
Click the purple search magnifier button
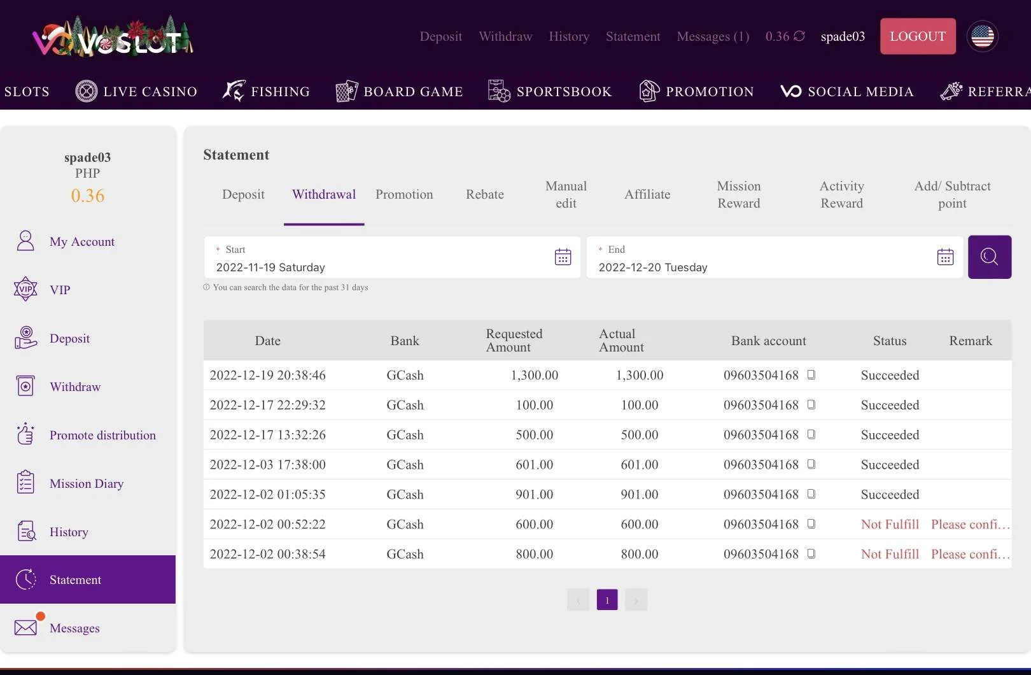990,257
